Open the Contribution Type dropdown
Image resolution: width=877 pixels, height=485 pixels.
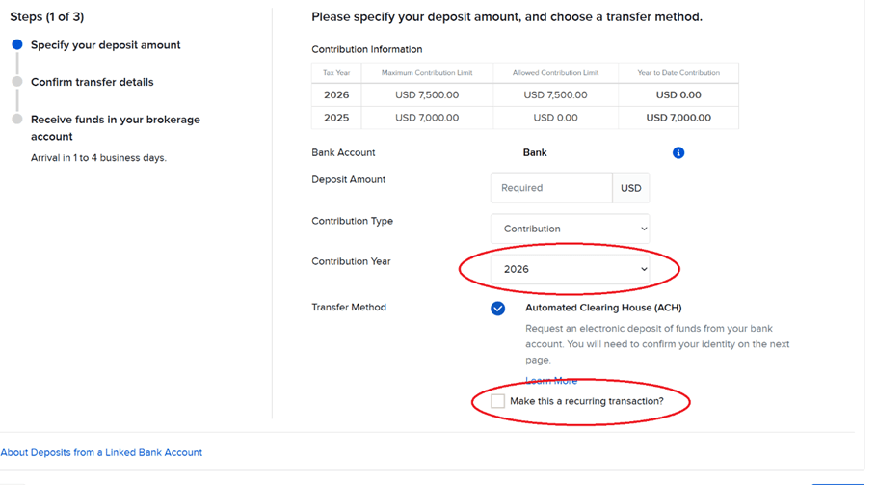coord(570,229)
